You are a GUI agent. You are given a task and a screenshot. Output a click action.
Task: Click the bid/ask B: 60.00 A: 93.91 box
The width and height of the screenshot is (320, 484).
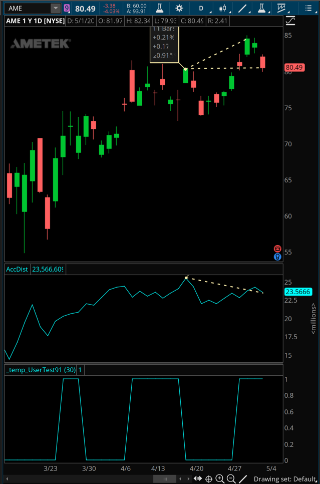click(x=136, y=9)
